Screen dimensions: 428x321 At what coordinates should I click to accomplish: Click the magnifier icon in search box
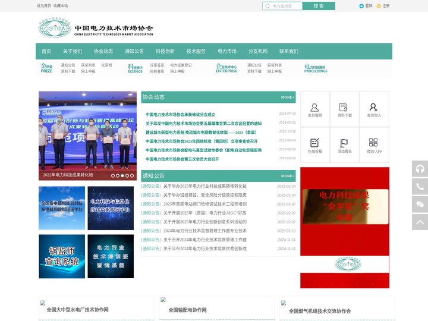(267, 6)
